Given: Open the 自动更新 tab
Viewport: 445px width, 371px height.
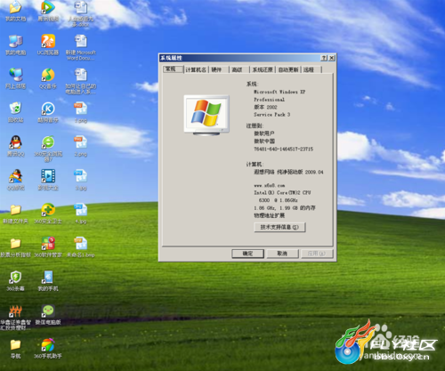Looking at the screenshot, I should [288, 69].
